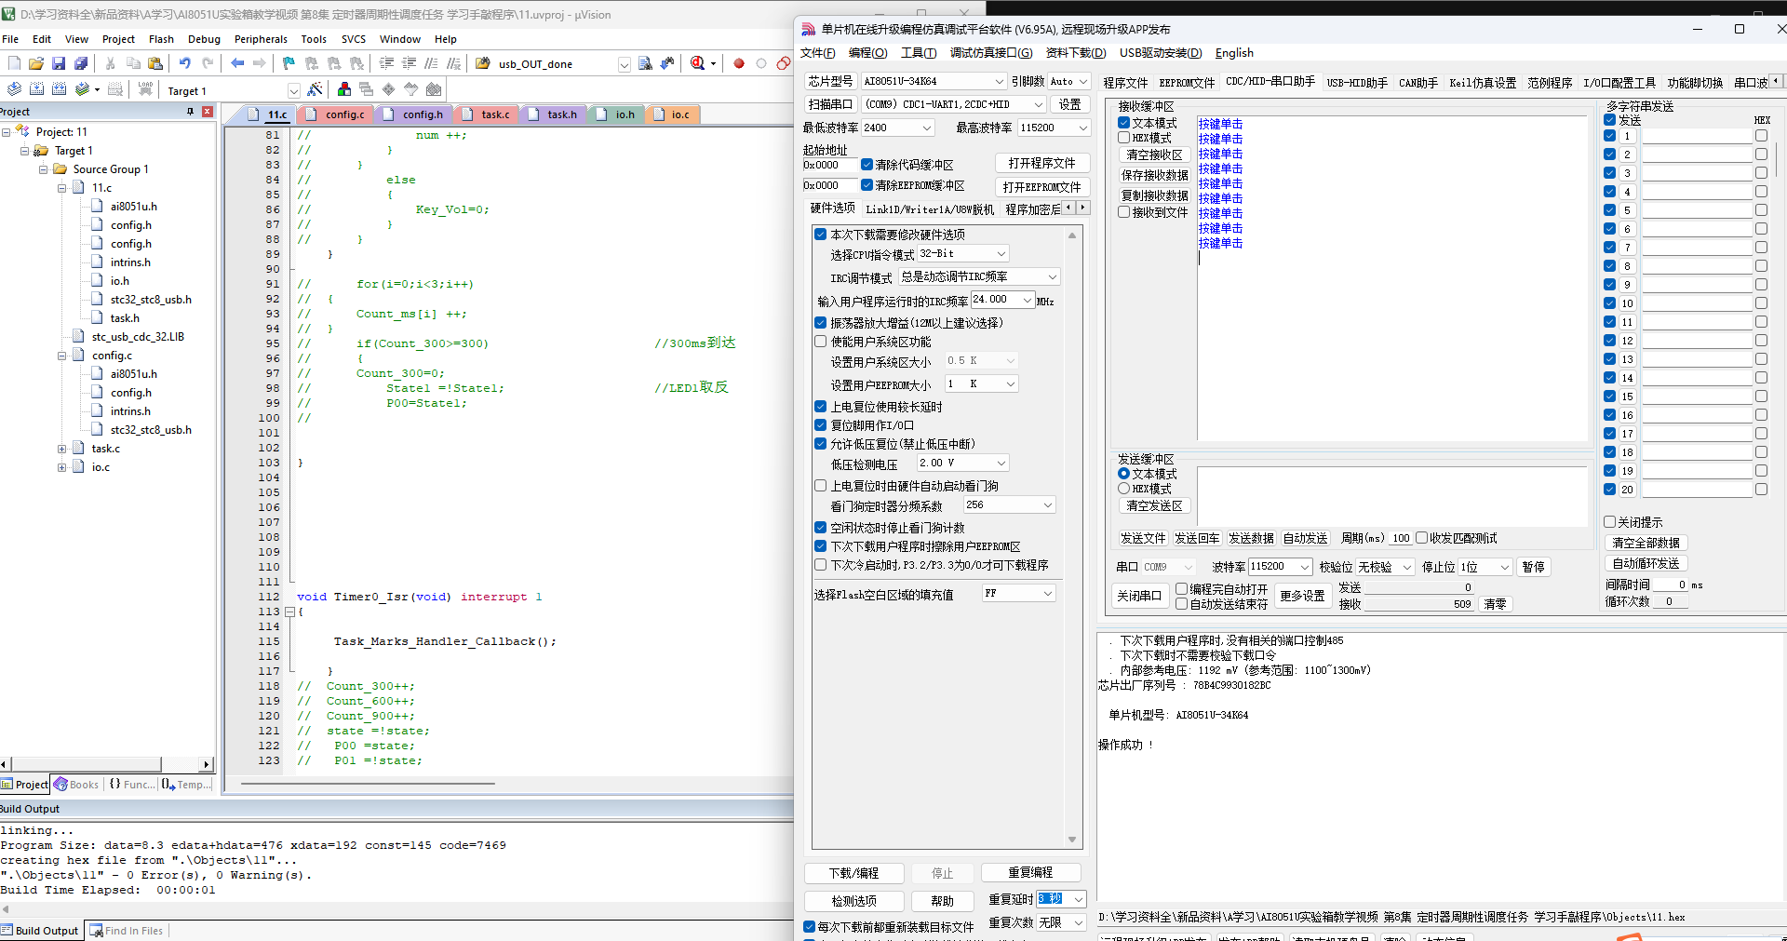Click the 检测选项 button

pyautogui.click(x=853, y=901)
